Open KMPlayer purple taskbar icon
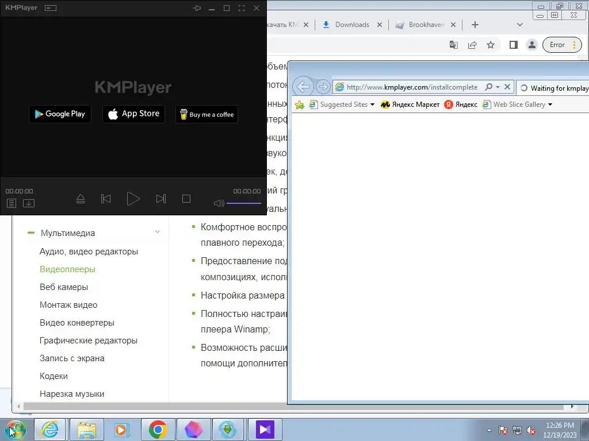The image size is (589, 441). pos(265,430)
